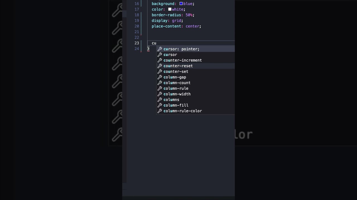Pick the 'column-count' suggestion
This screenshot has height=200, width=357.
(196, 83)
